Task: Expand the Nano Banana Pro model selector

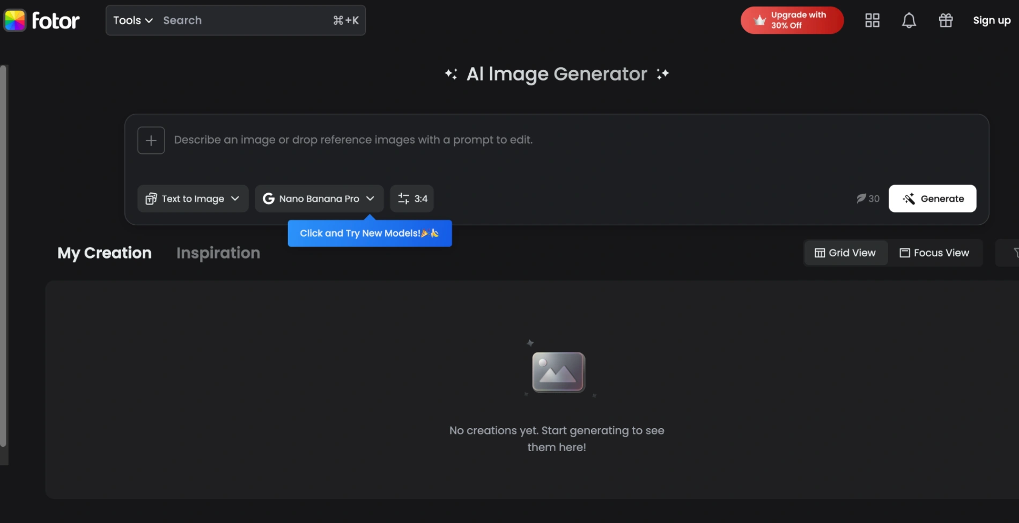Action: coord(319,198)
